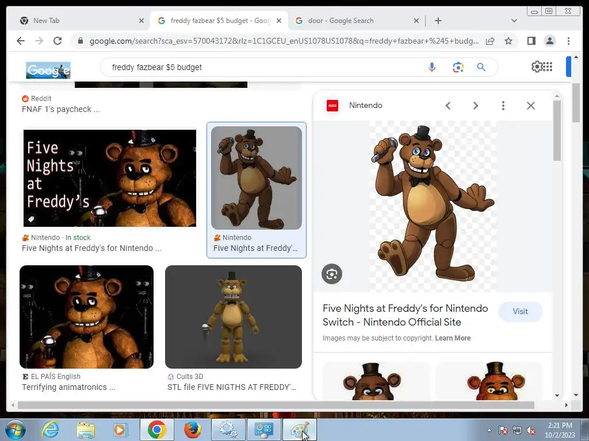
Task: Open Windows Explorer from taskbar
Action: [86, 430]
